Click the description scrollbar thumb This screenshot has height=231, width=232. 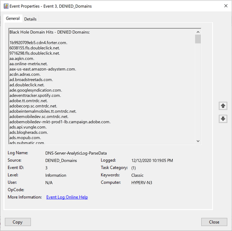coord(198,39)
